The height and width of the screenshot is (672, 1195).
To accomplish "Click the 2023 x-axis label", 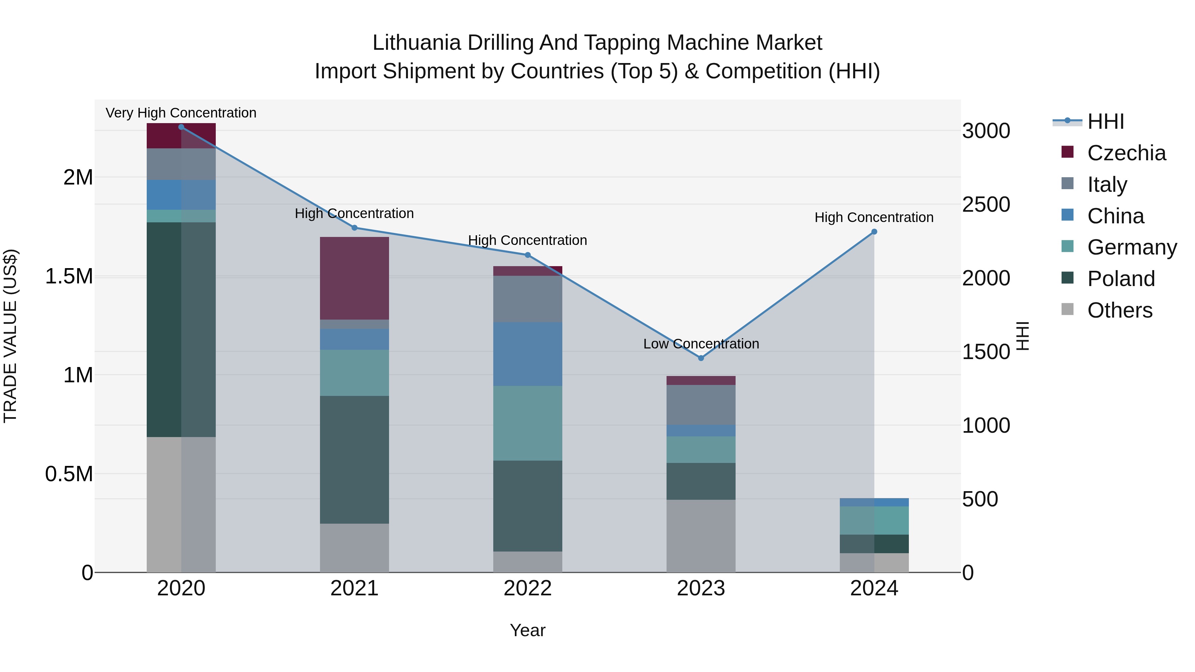I will [701, 588].
